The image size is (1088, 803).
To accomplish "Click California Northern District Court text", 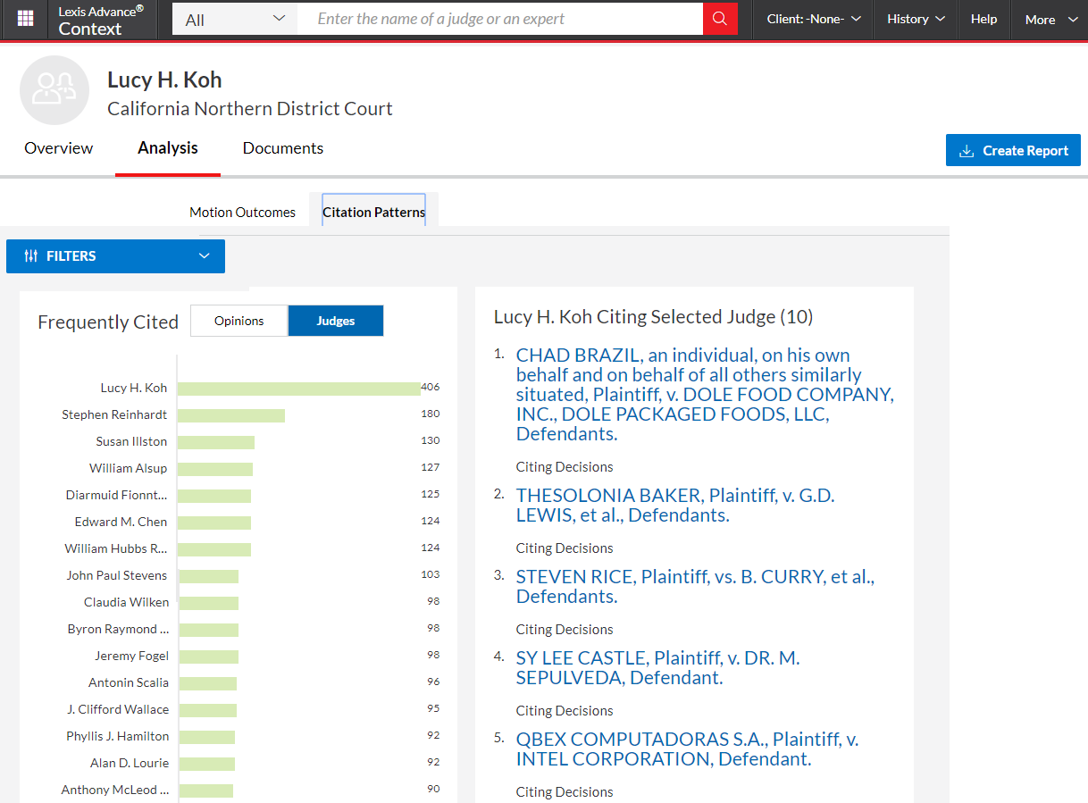I will pos(250,109).
